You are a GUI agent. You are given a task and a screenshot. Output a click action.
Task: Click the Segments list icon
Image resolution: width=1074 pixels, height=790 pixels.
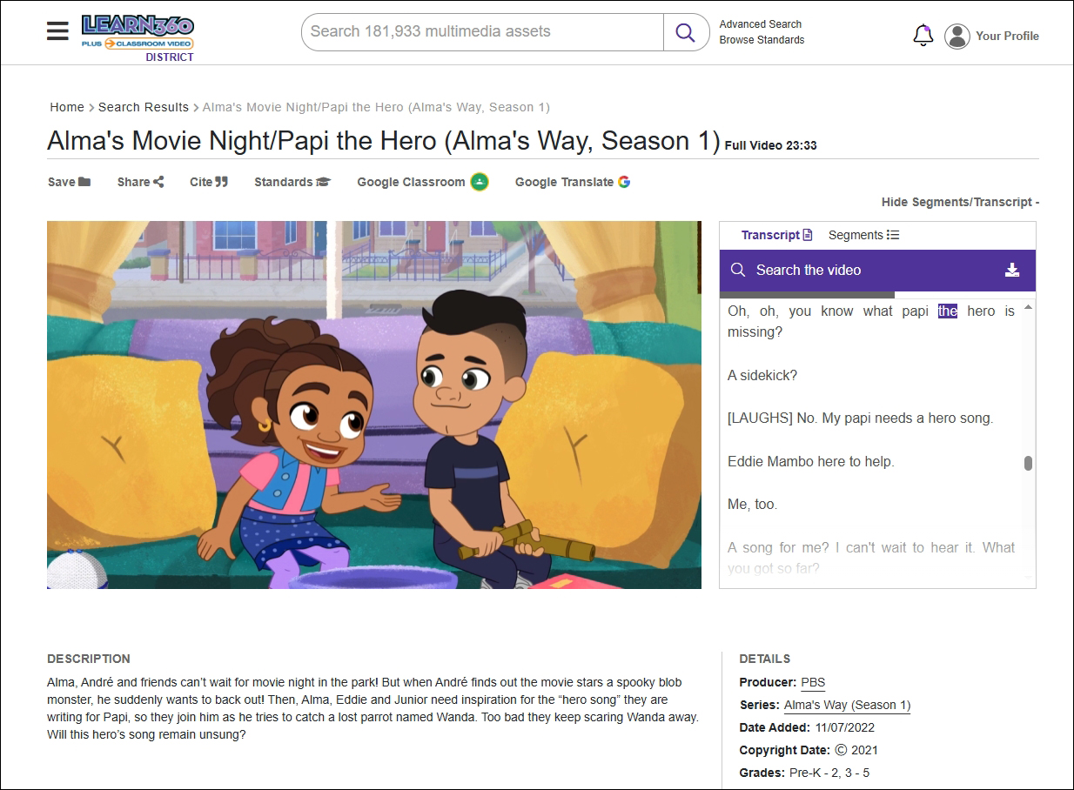[893, 235]
